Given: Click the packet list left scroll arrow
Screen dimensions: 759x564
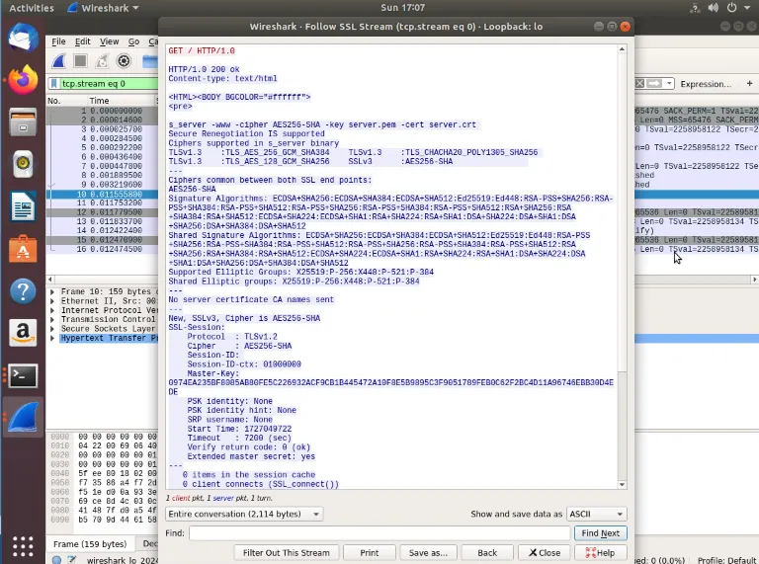Looking at the screenshot, I should click(50, 280).
